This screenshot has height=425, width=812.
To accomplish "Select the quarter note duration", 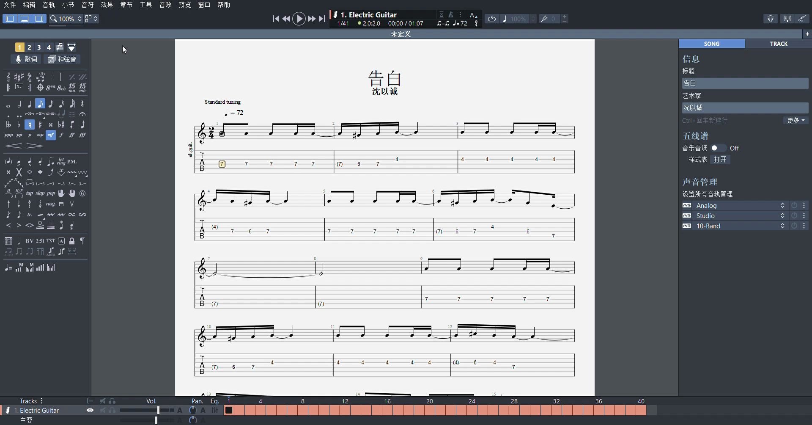I will tap(30, 104).
